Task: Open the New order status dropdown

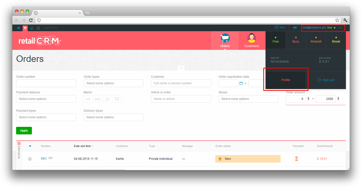Action: tap(248, 159)
